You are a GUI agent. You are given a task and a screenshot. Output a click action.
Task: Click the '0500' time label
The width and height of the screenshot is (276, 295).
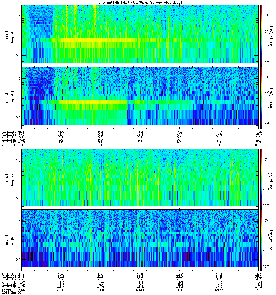tap(219, 290)
